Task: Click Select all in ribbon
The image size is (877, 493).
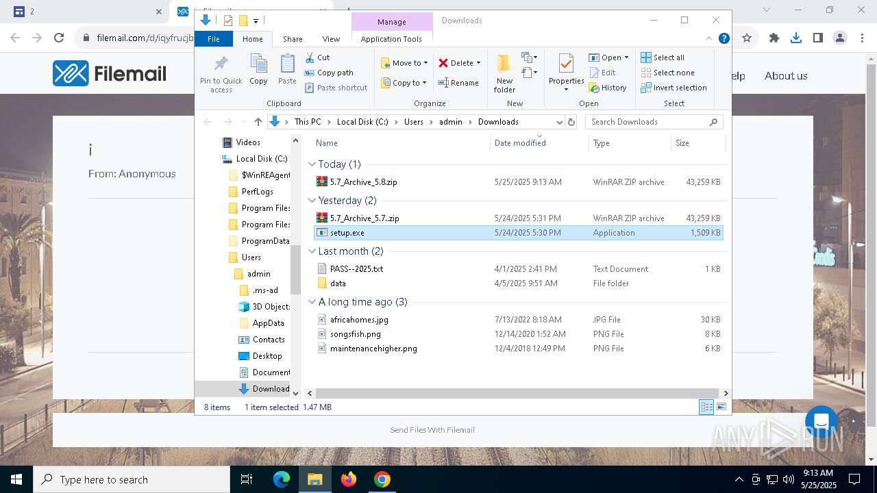Action: click(x=663, y=58)
